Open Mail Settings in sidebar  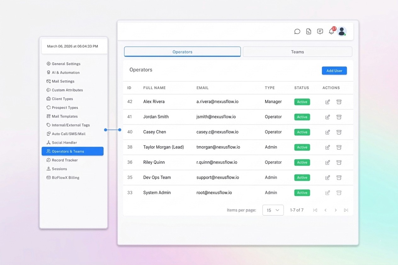click(60, 82)
